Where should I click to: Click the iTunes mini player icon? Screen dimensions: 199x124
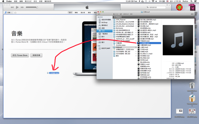coord(167,5)
